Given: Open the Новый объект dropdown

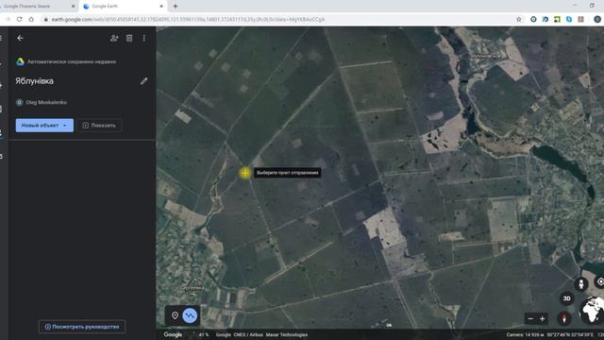Looking at the screenshot, I should click(x=44, y=126).
